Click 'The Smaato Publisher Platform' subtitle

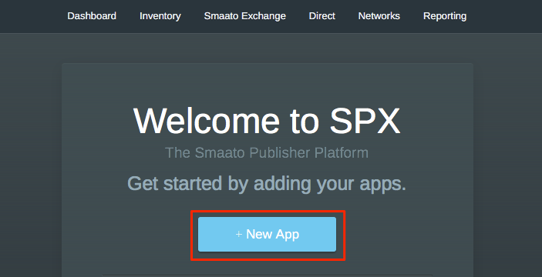pos(267,152)
